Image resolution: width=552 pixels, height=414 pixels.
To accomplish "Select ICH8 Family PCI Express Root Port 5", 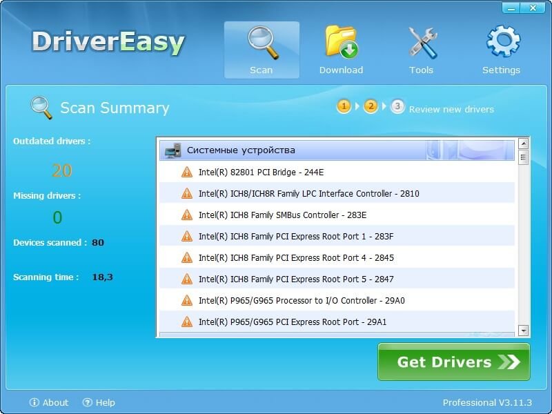I will (337, 279).
